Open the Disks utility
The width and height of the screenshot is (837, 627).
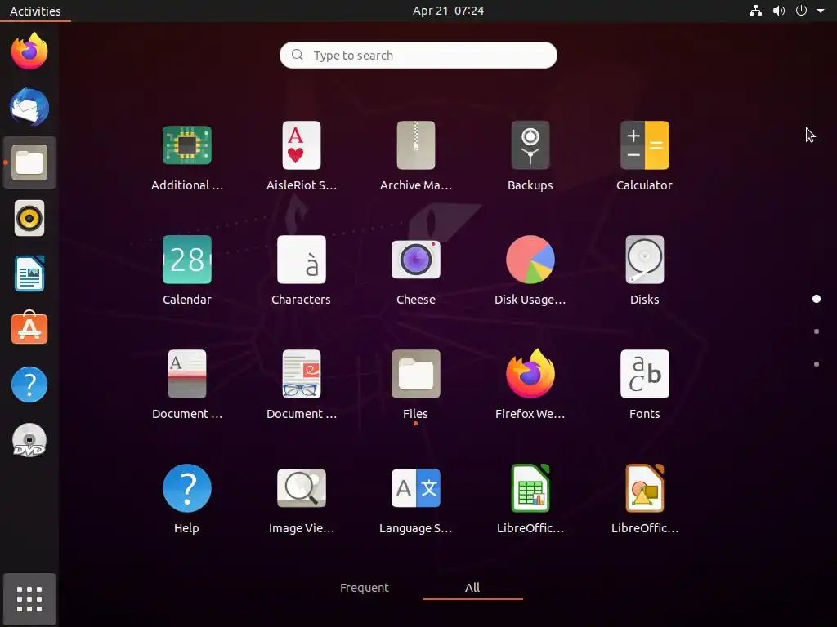click(x=644, y=260)
